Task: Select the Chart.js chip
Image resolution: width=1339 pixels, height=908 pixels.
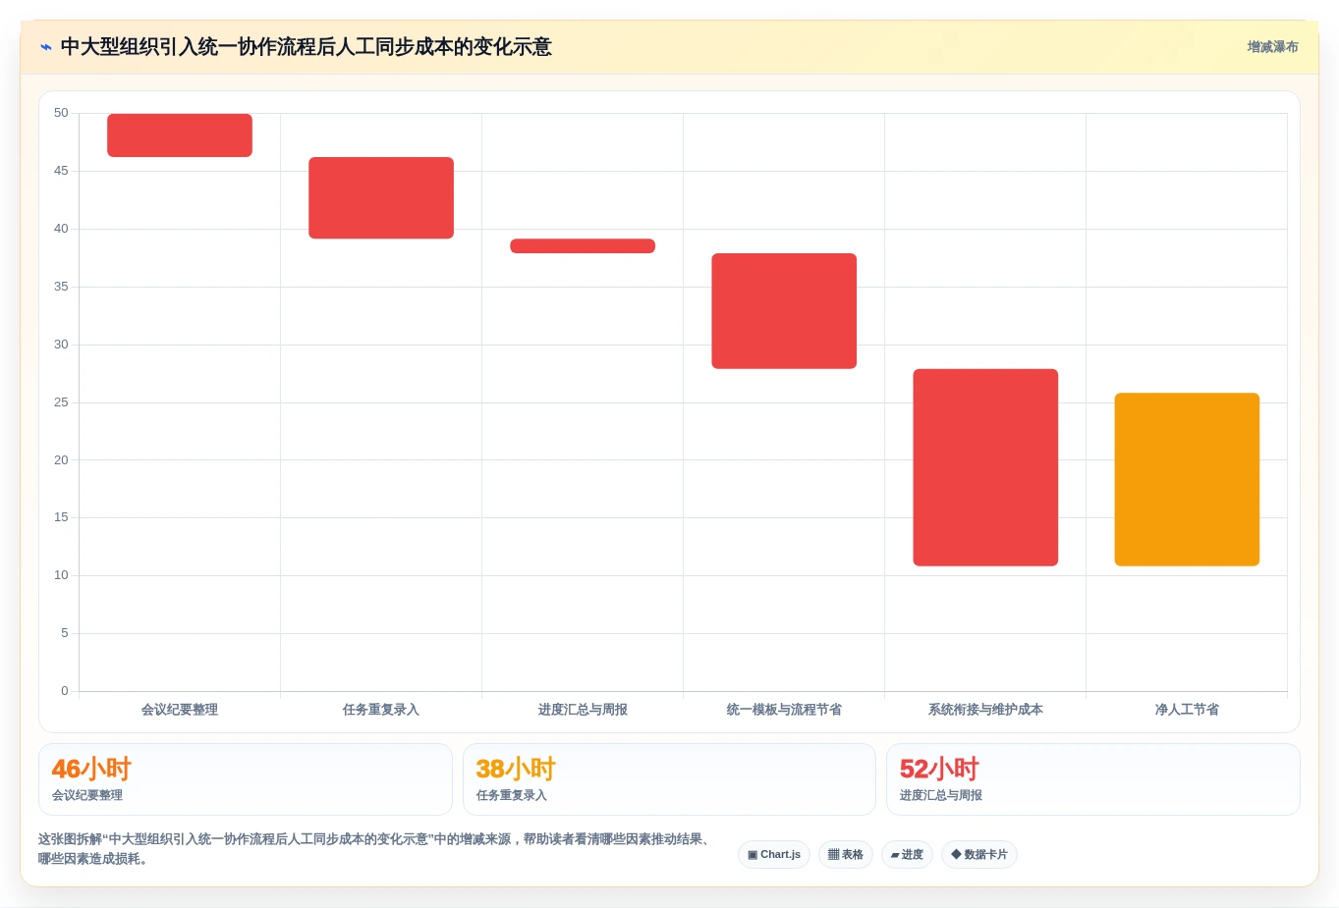Action: coord(774,855)
